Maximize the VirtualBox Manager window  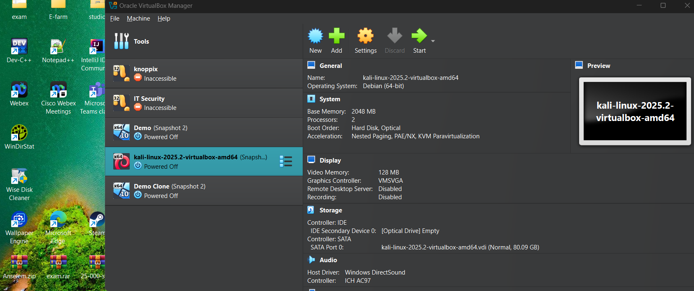click(663, 5)
